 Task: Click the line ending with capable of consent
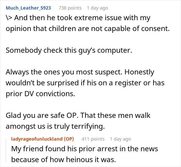point(88,29)
